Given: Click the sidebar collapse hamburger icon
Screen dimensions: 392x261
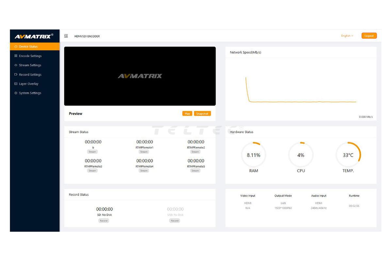Looking at the screenshot, I should coord(66,36).
